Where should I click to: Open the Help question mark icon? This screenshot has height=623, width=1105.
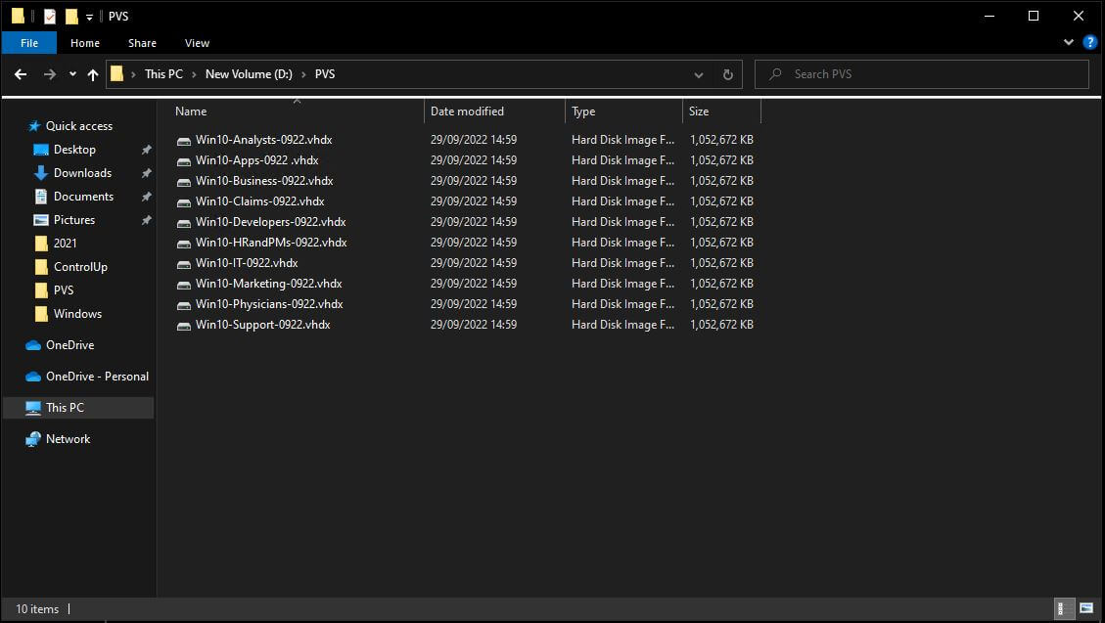[1089, 42]
